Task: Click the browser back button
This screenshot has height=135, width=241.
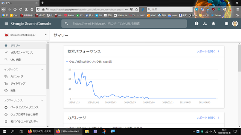Action: (3, 9)
